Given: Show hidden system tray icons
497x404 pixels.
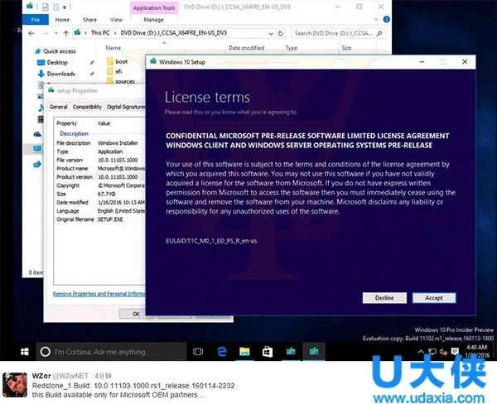Looking at the screenshot, I should (x=421, y=351).
